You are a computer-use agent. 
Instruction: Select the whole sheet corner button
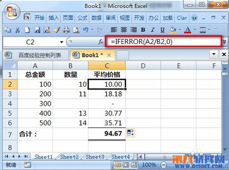coord(10,66)
